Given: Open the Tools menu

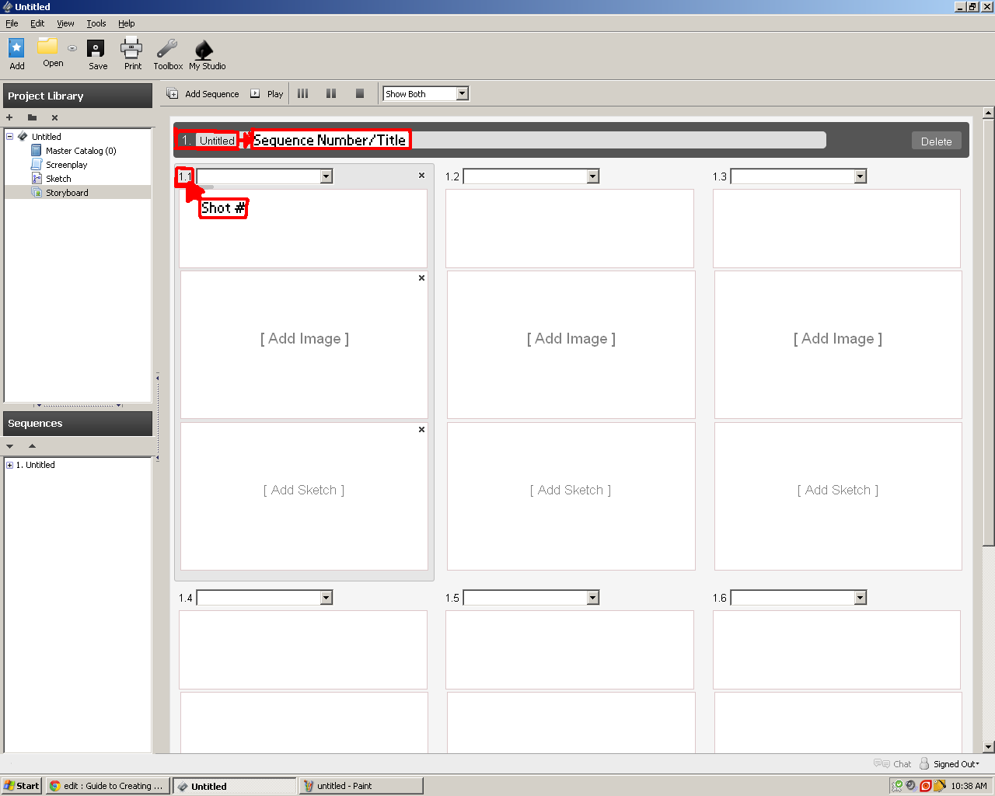Looking at the screenshot, I should [x=96, y=23].
